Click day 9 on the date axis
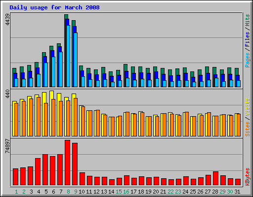 tap(76, 192)
